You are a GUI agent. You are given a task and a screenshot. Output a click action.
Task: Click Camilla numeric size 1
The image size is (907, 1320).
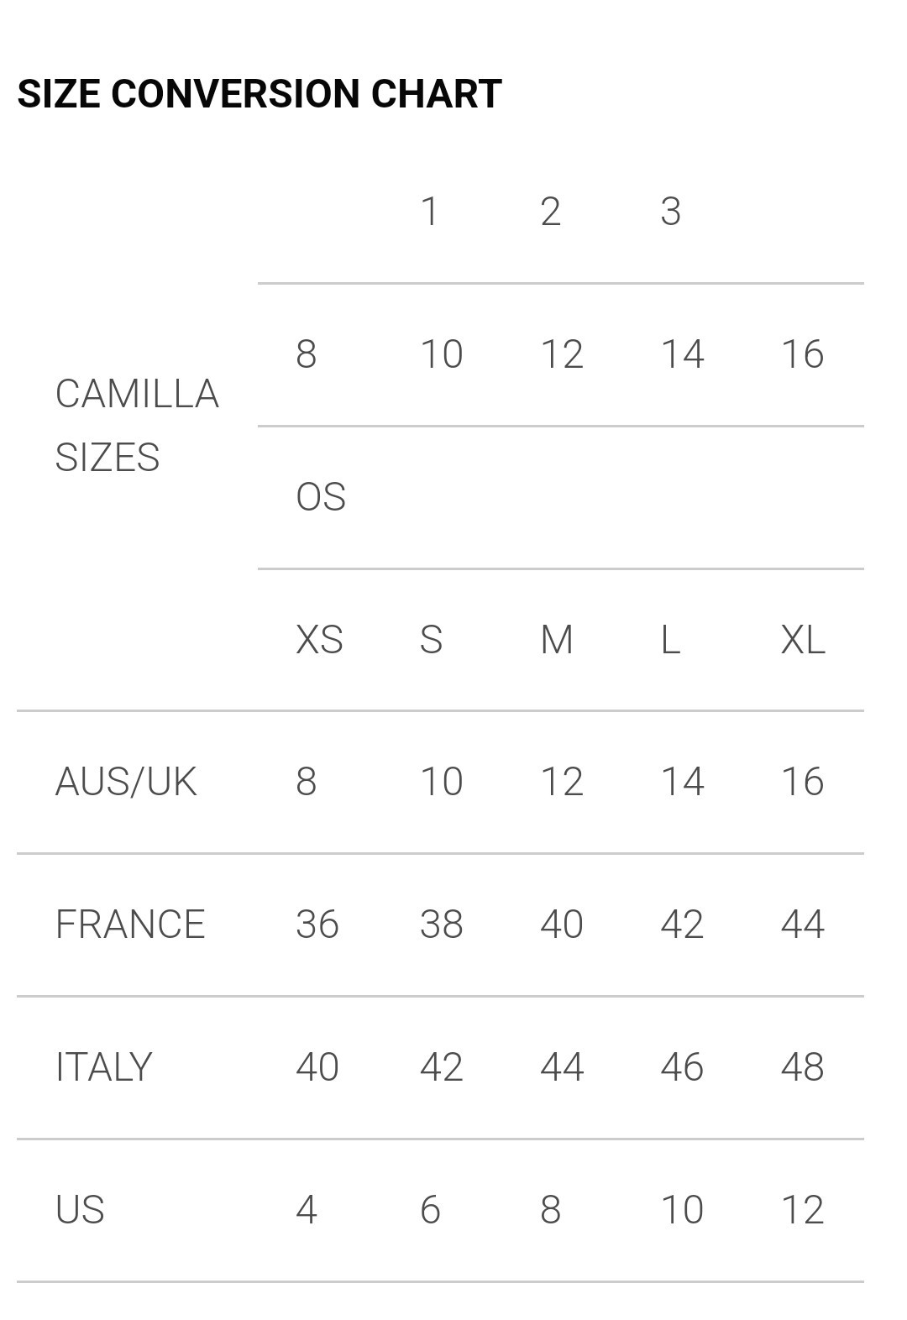click(430, 212)
